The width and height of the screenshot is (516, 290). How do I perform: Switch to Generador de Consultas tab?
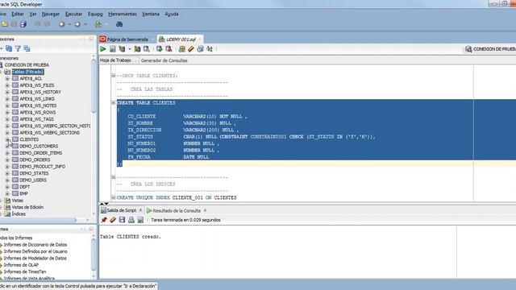point(164,60)
